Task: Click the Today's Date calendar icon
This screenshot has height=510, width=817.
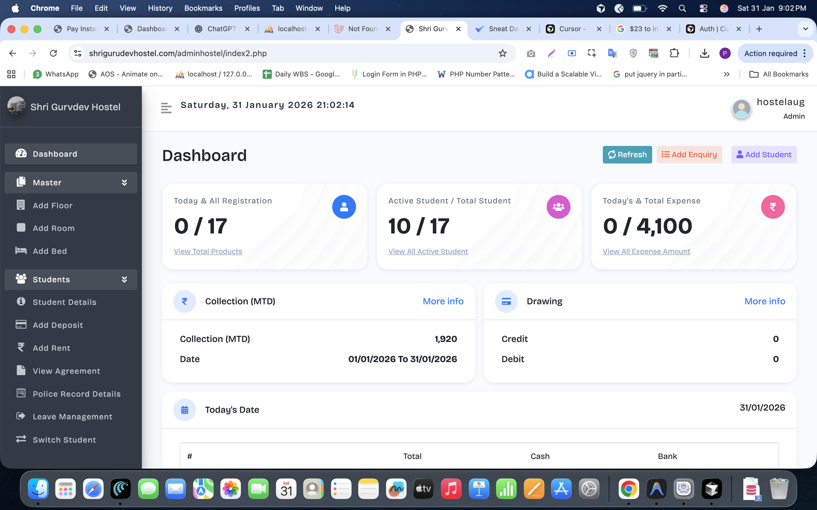Action: point(185,410)
